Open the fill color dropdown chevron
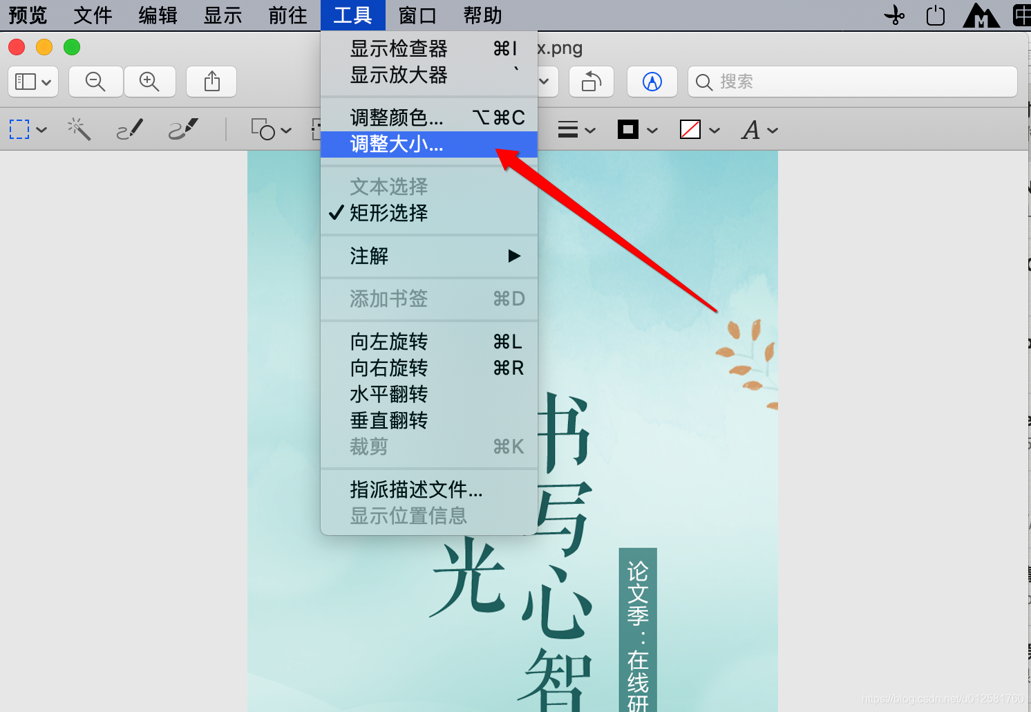Image resolution: width=1031 pixels, height=712 pixels. click(x=715, y=130)
